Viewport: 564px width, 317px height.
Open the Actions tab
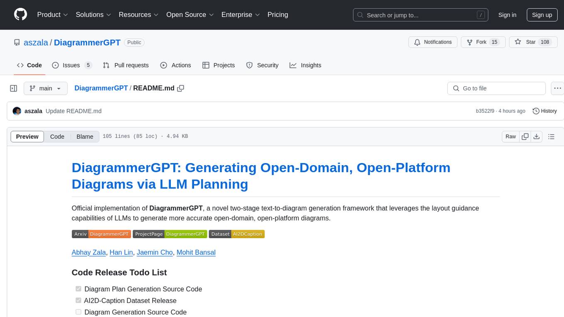coord(175,65)
